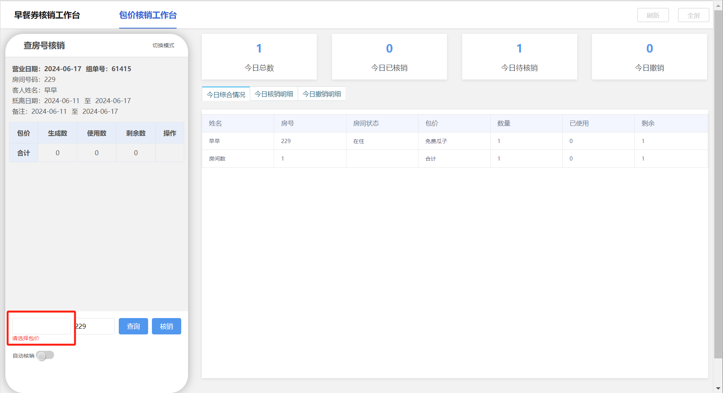Open the 包价 selection dropdown field
This screenshot has height=393, width=723.
(x=41, y=326)
